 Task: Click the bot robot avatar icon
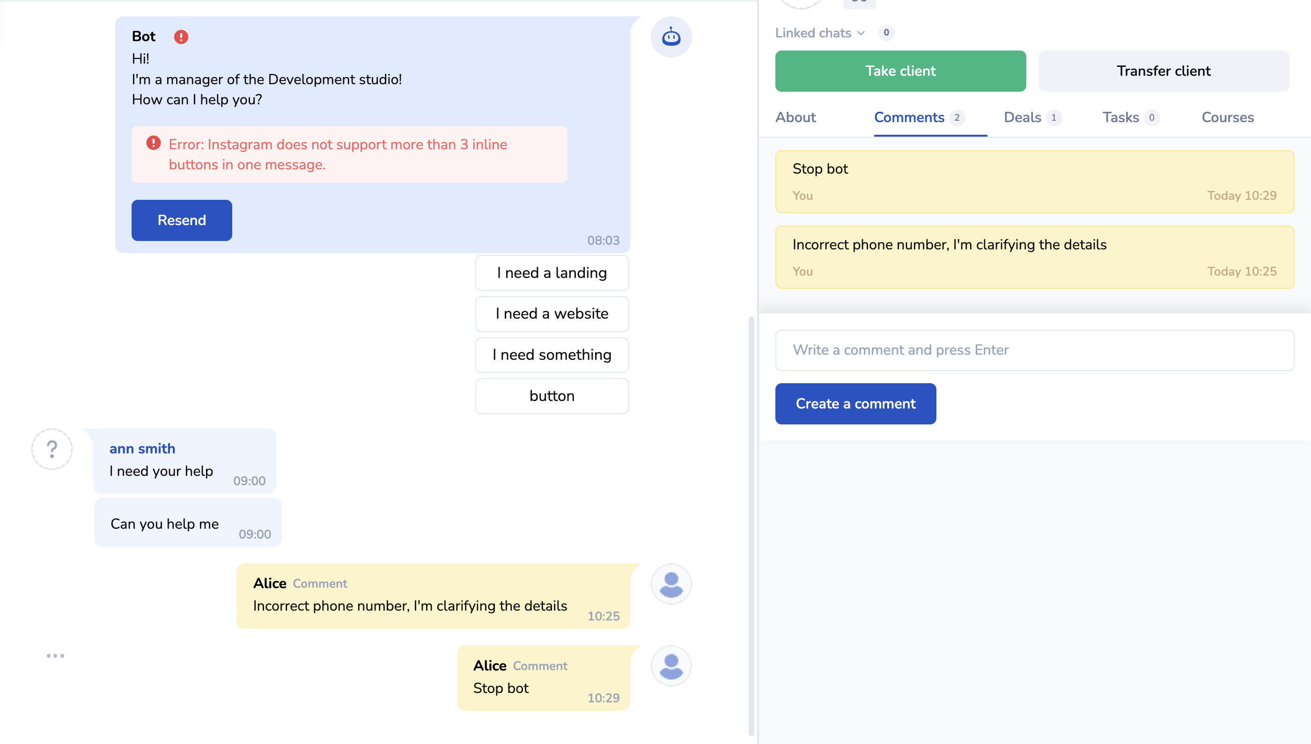click(x=671, y=37)
